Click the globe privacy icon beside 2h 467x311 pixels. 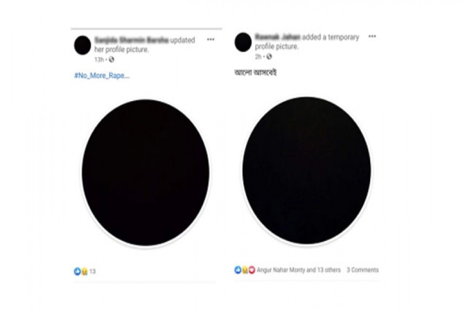[269, 56]
